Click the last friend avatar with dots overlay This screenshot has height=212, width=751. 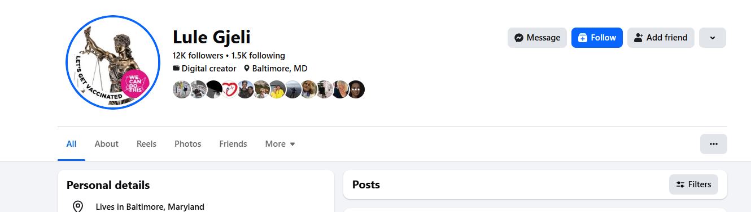[356, 89]
